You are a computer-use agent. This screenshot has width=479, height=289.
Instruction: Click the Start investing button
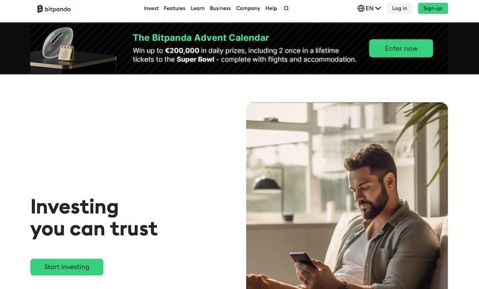[x=67, y=267]
